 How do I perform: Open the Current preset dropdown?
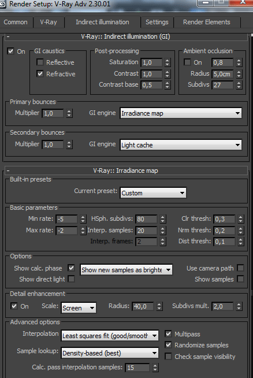tap(153, 193)
